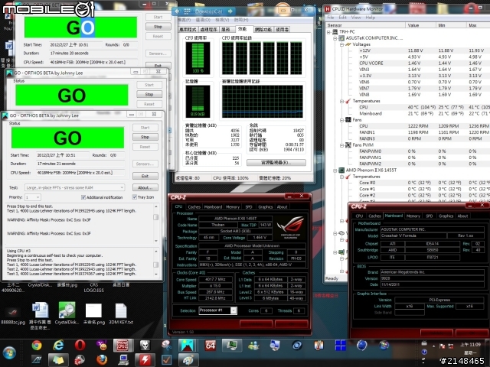Open the View menu in HWMonitor
Viewport: 490px width, 367px height.
356,18
